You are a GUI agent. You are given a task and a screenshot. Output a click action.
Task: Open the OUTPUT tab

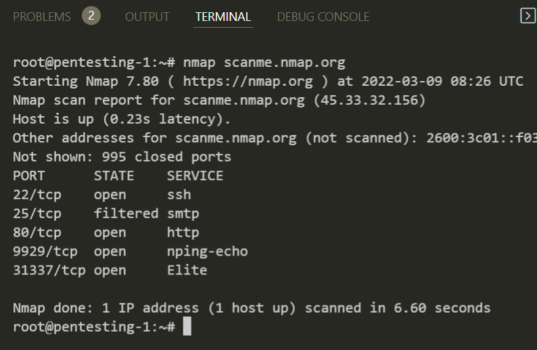tap(147, 17)
